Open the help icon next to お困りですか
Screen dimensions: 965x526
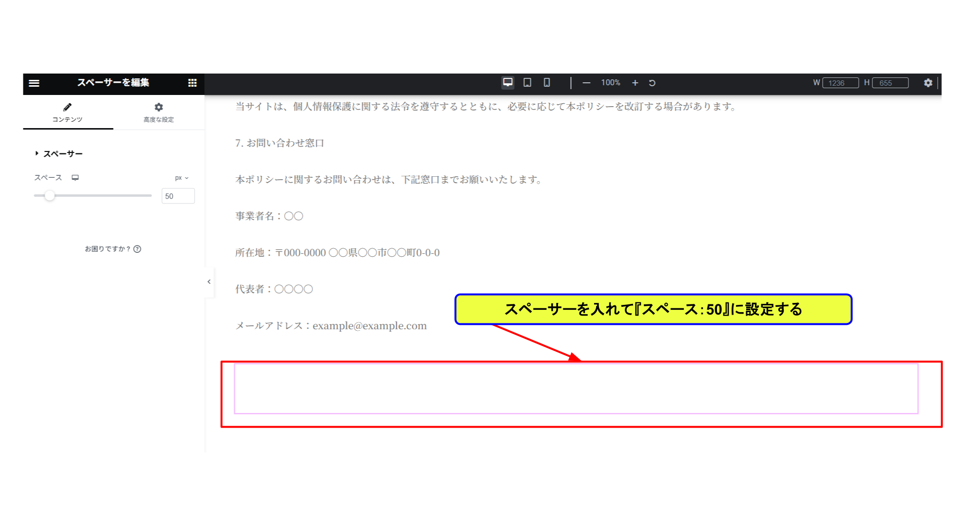137,249
